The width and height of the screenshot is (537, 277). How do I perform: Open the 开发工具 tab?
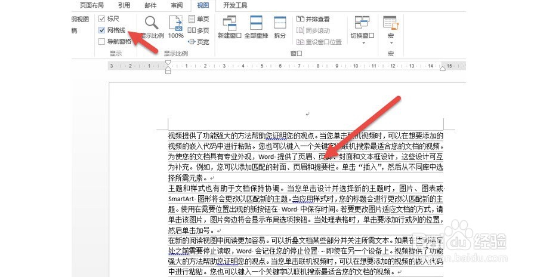(x=235, y=5)
